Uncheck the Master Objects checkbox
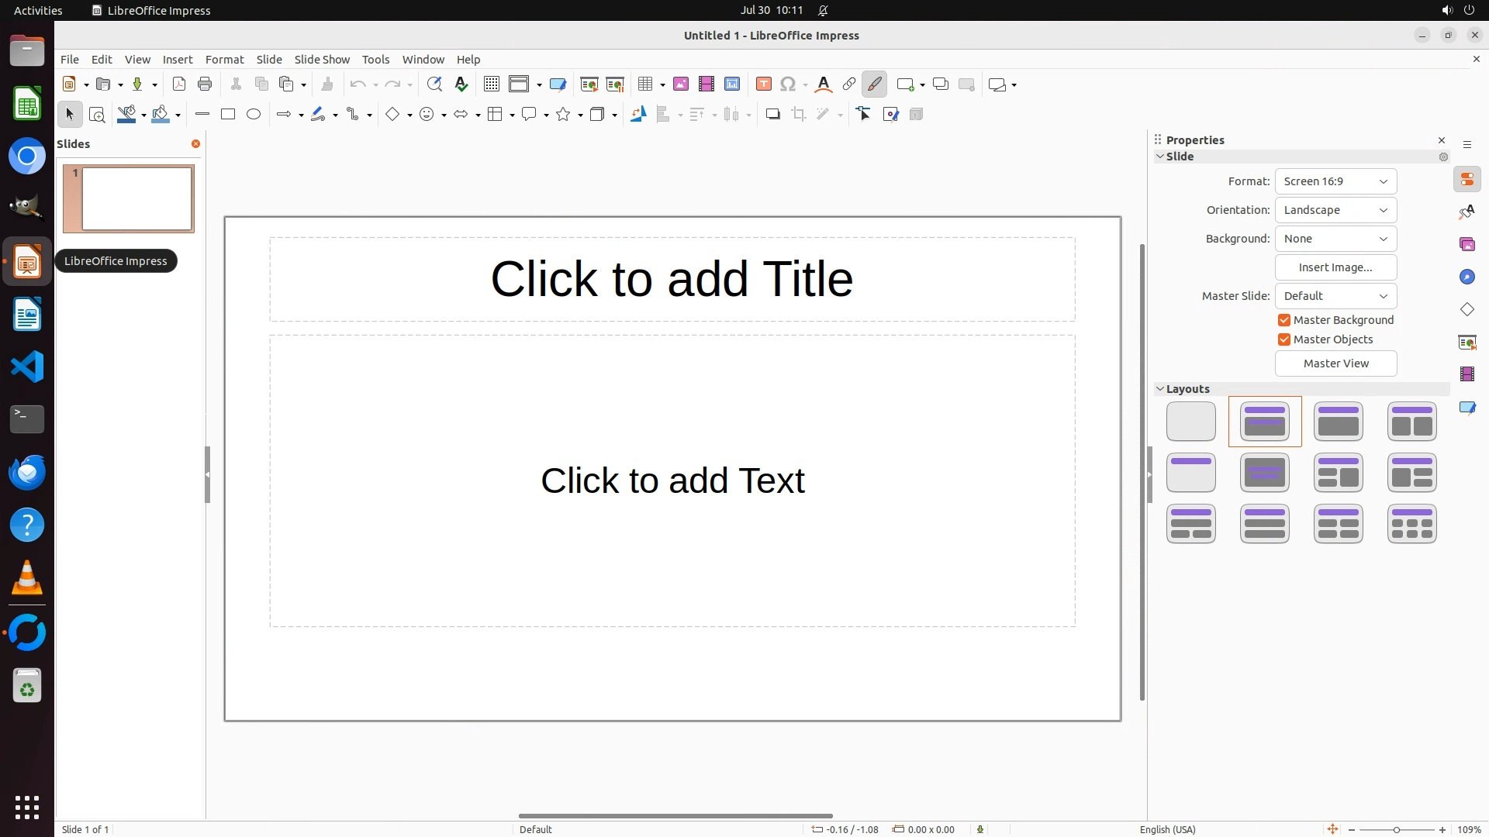1489x837 pixels. pos(1284,339)
